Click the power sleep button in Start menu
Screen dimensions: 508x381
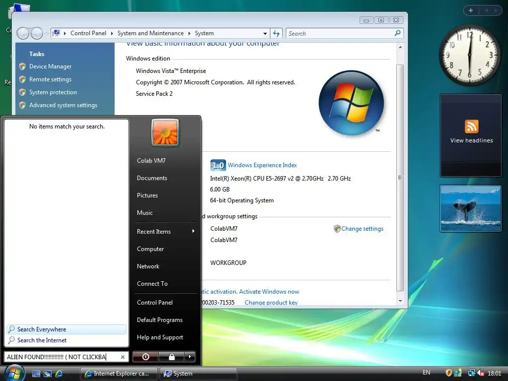[x=145, y=357]
